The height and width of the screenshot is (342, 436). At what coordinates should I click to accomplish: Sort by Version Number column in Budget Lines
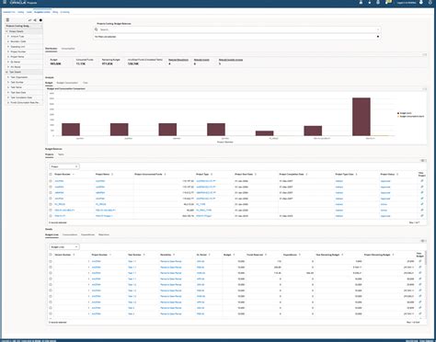[74, 255]
